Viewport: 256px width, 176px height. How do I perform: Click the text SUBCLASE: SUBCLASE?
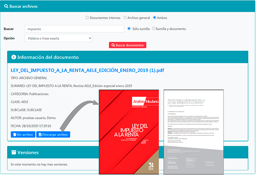26,110
